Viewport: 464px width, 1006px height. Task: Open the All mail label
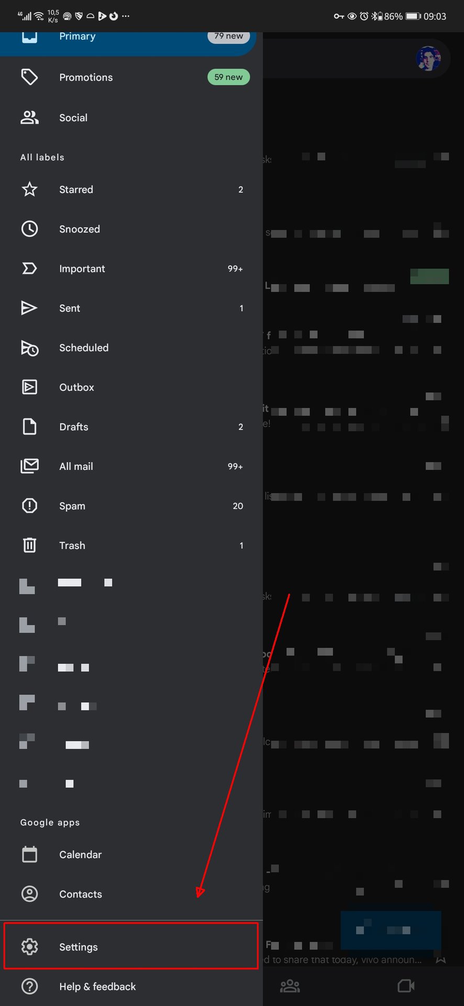click(131, 466)
